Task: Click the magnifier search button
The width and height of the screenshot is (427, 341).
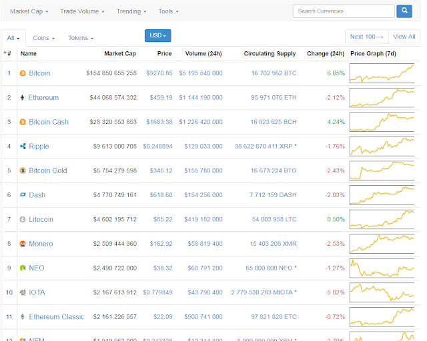Action: tap(404, 11)
